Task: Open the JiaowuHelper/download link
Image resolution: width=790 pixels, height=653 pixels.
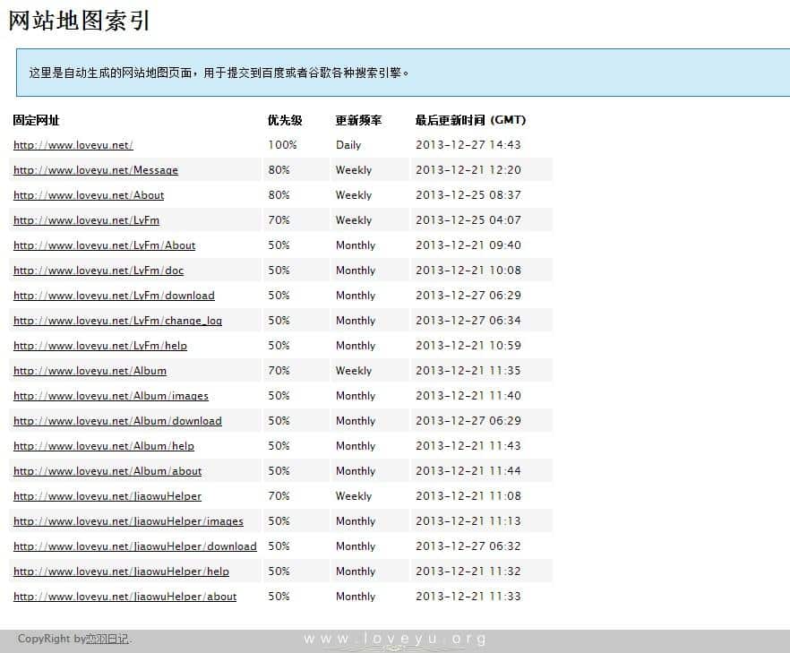Action: pyautogui.click(x=135, y=546)
